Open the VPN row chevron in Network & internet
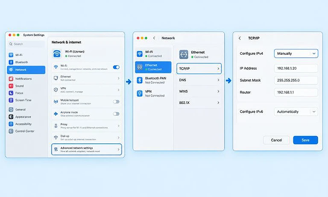 pos(119,90)
